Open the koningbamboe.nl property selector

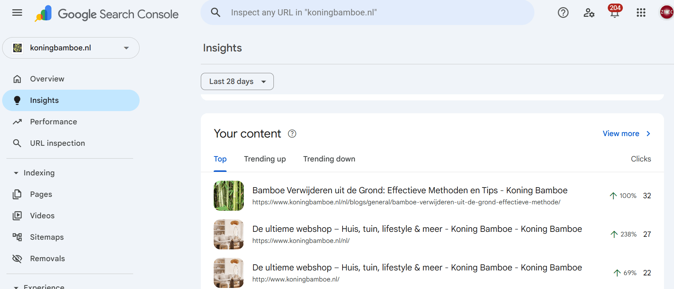click(x=71, y=48)
